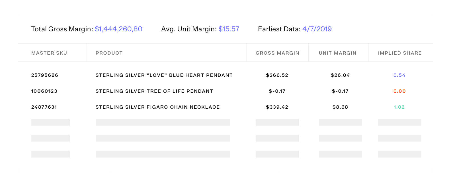Select SKU 25795686 in the table

(45, 75)
